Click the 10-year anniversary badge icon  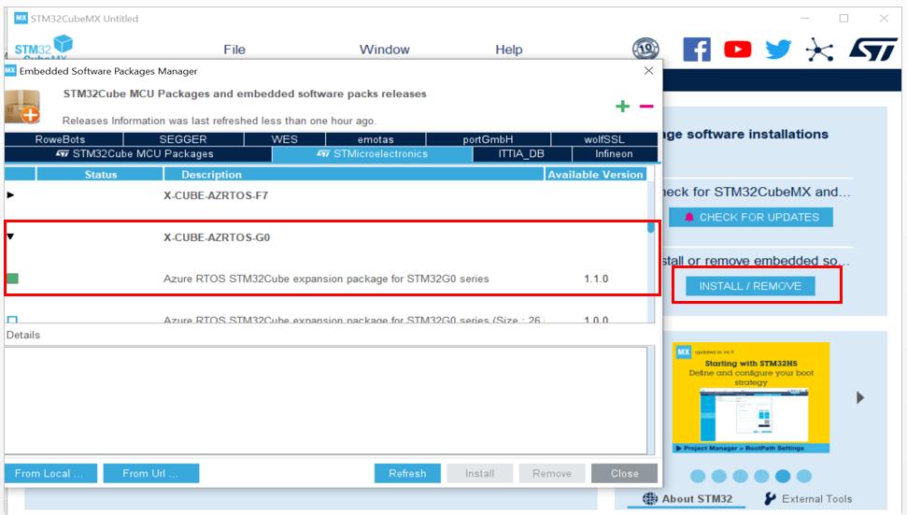(645, 49)
